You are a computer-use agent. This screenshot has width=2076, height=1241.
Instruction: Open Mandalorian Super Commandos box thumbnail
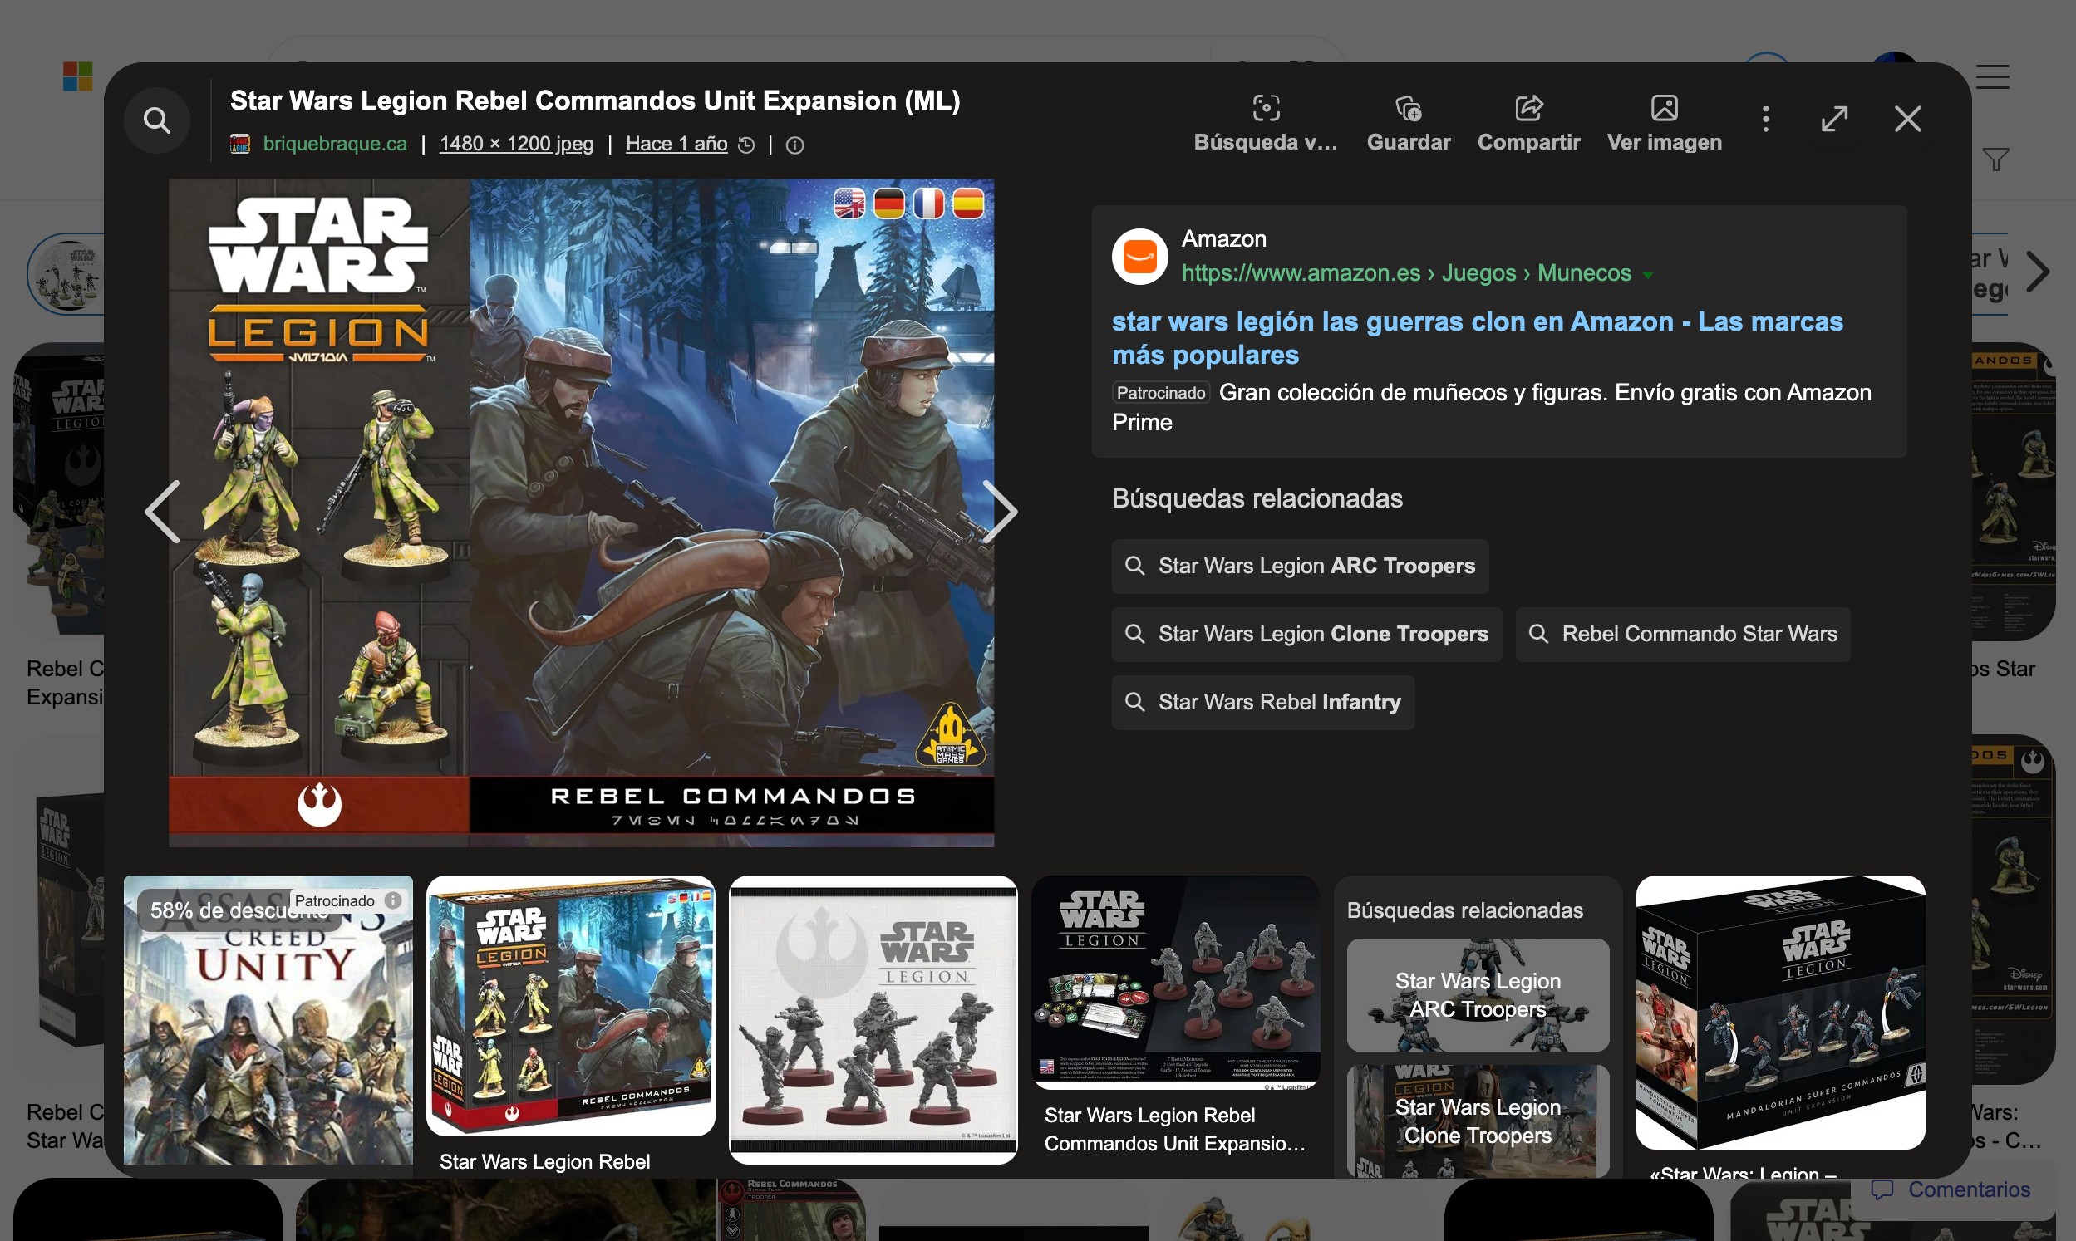[1780, 1013]
